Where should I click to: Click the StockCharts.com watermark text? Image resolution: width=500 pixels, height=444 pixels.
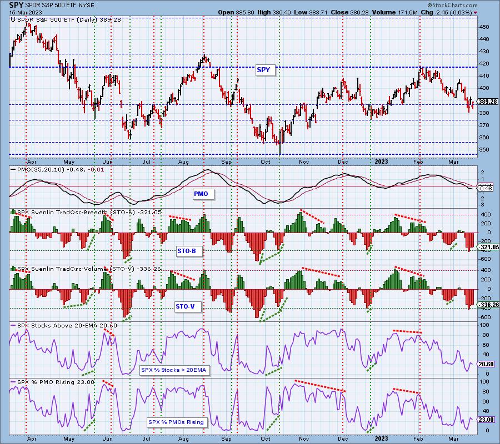coord(452,5)
